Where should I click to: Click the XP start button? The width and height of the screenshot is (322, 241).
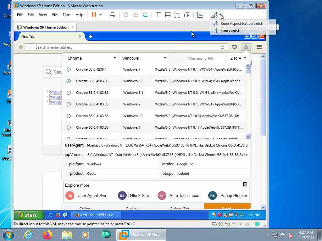(29, 215)
